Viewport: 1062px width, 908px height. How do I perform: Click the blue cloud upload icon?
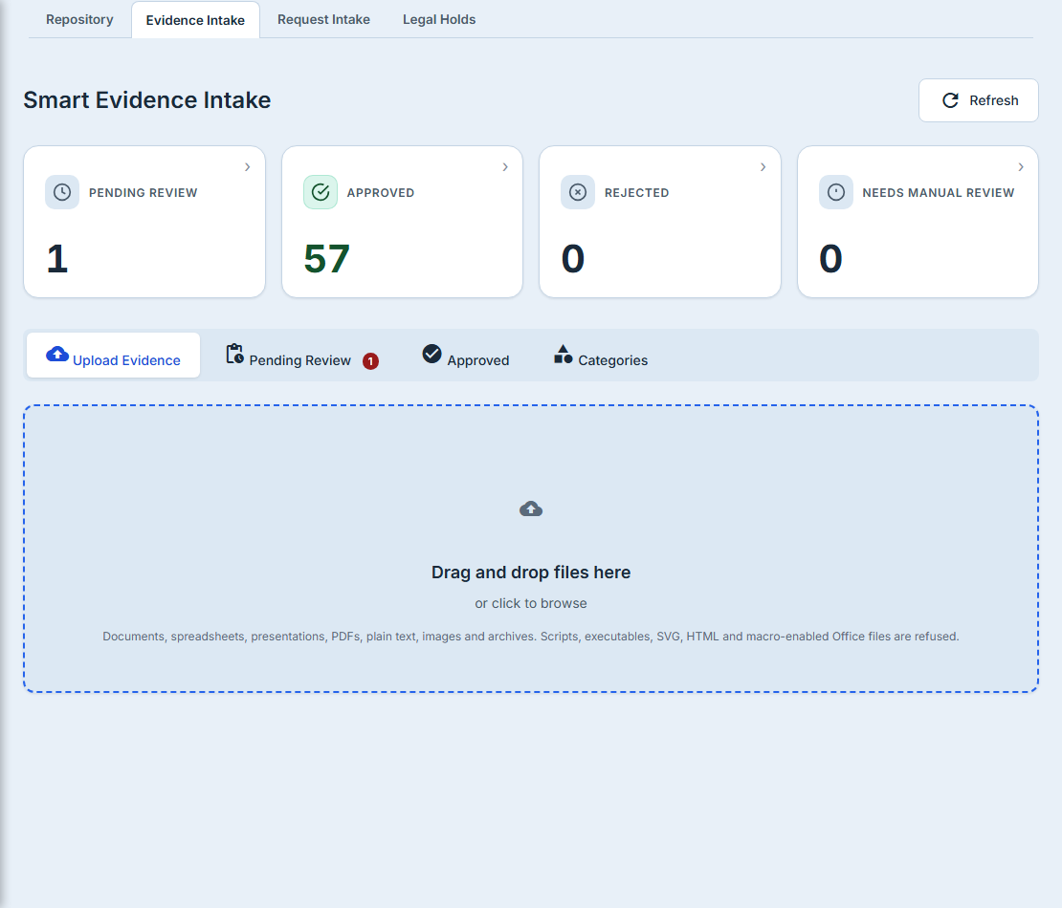coord(56,354)
